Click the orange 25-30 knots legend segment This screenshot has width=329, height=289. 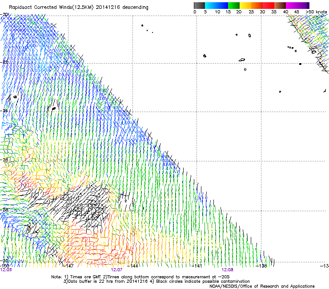pos(257,5)
